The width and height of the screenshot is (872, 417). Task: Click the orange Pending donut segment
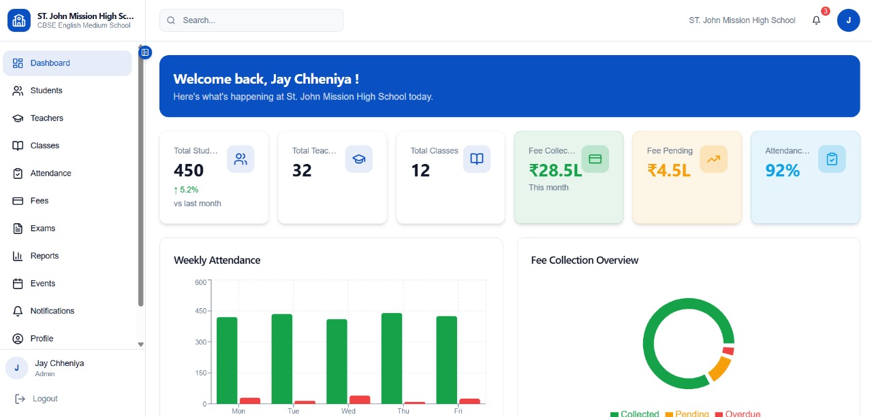pyautogui.click(x=719, y=369)
